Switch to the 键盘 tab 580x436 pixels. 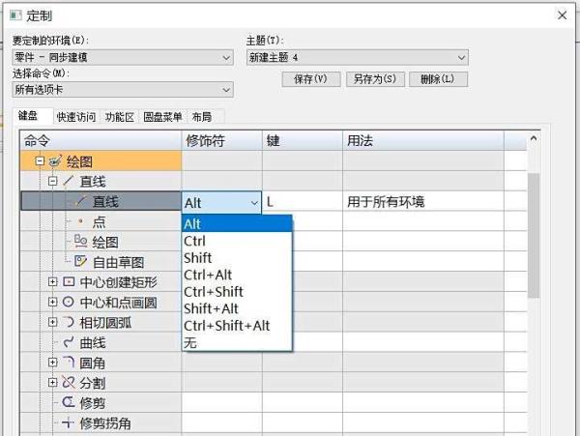33,116
